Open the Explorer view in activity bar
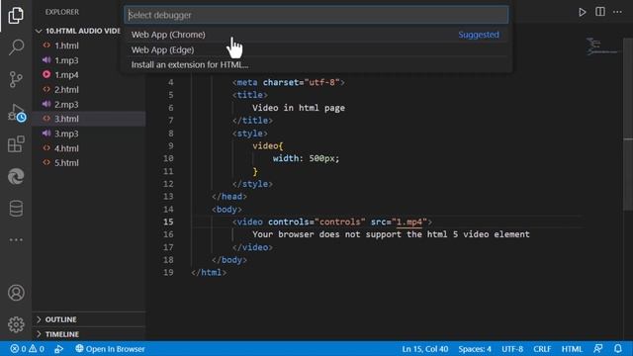Viewport: 633px width, 356px height. pyautogui.click(x=16, y=16)
